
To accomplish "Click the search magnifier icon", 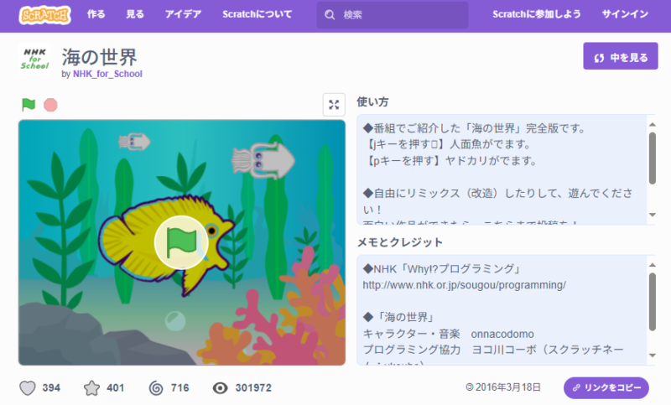I will point(330,15).
